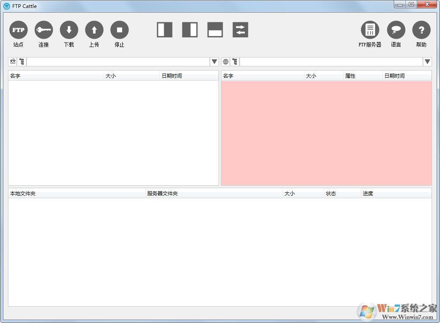Sort remote files by 属性 column

click(x=362, y=76)
